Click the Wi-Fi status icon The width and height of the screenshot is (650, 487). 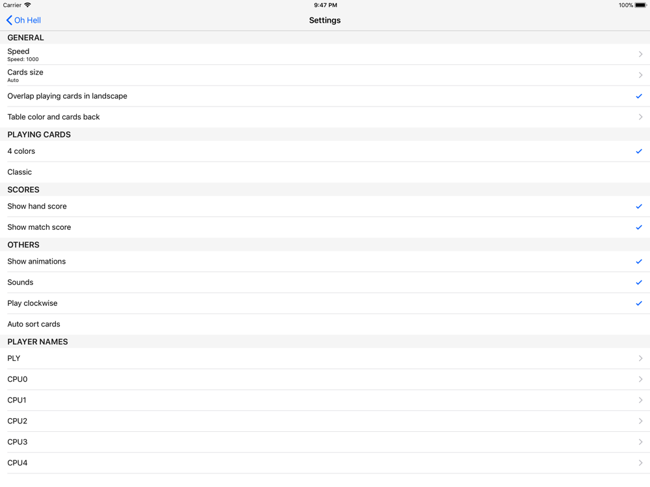(28, 5)
